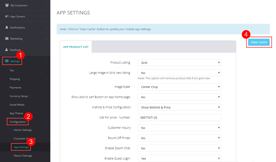The height and width of the screenshot is (162, 276).
Task: Open Currency Setup in sidebar
Action: [x=19, y=96]
